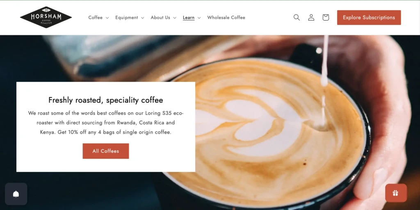Select the About Us menu item
Viewport: 420px width, 210px height.
[x=160, y=17]
